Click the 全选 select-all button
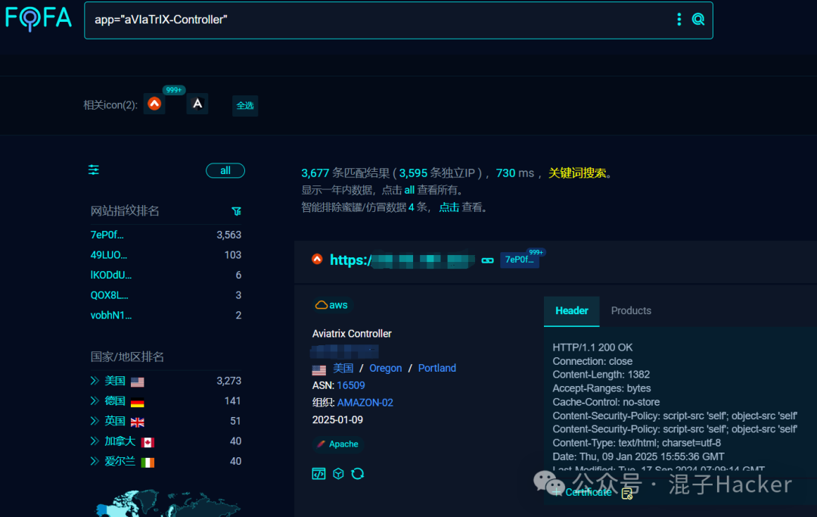Image resolution: width=817 pixels, height=517 pixels. [245, 105]
